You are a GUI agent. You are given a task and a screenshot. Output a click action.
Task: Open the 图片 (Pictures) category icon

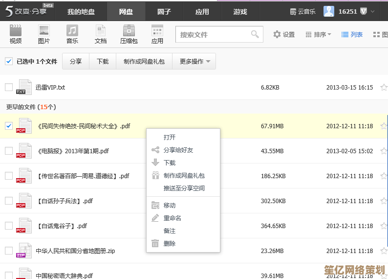point(44,34)
